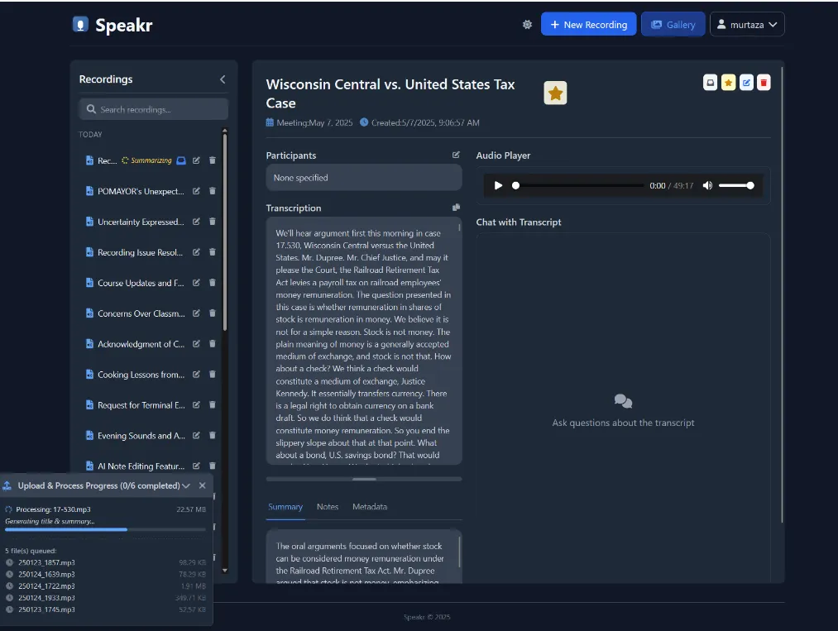Delete the Recording Issue Resol... recording
This screenshot has width=838, height=631.
pyautogui.click(x=212, y=251)
